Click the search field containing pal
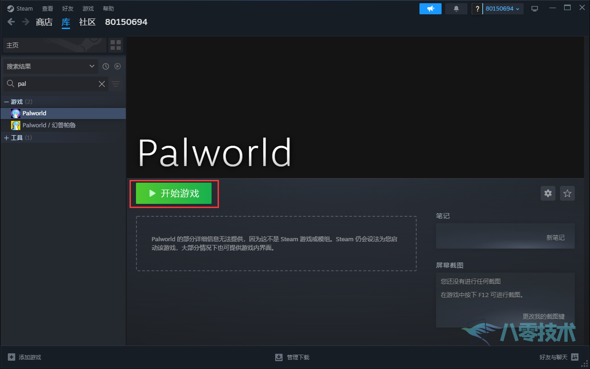 point(56,84)
